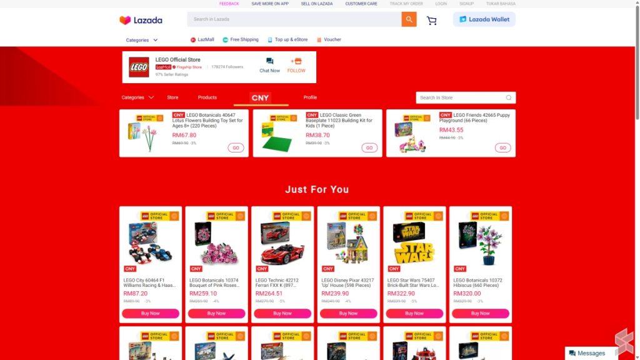Image resolution: width=640 pixels, height=360 pixels.
Task: Focus the Search in Lazada field
Action: [294, 19]
